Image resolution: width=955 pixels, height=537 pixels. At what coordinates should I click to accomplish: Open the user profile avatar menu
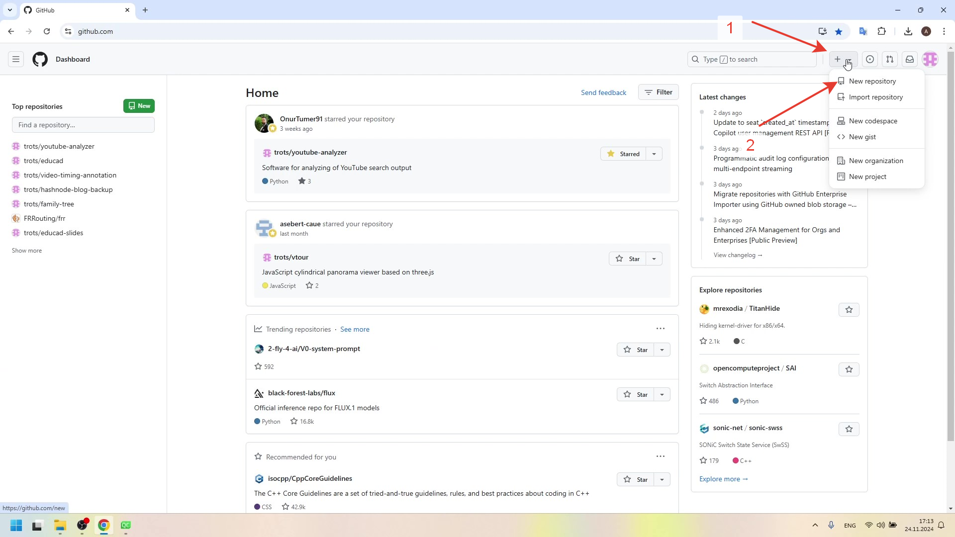(930, 59)
